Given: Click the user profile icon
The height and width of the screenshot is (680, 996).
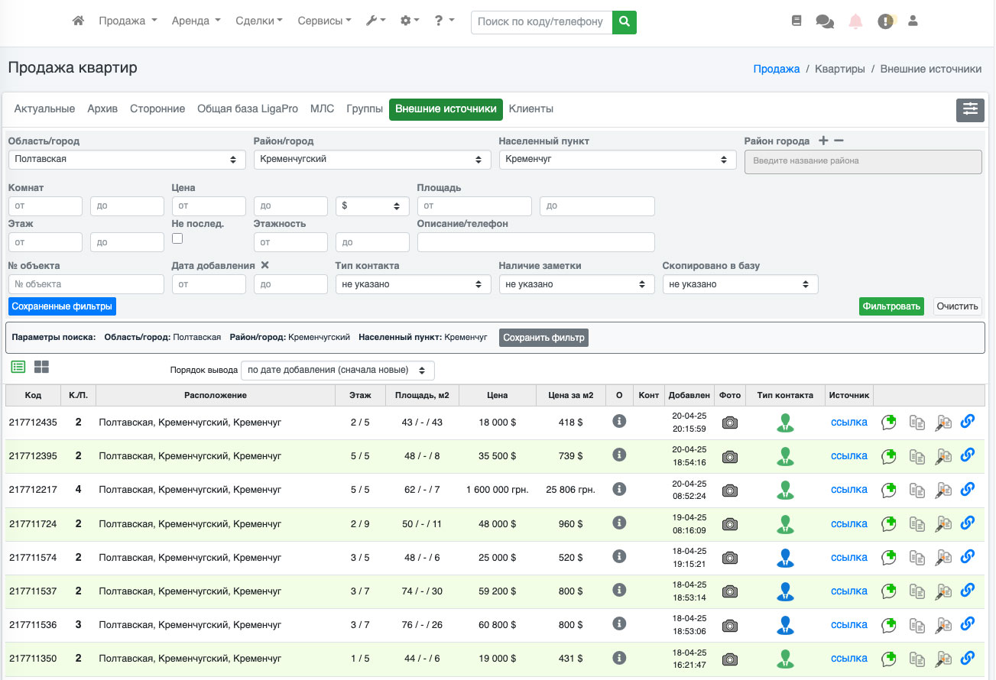Looking at the screenshot, I should [x=913, y=21].
